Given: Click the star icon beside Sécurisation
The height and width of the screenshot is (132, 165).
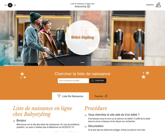Looking at the screenshot, I should click(x=85, y=126).
